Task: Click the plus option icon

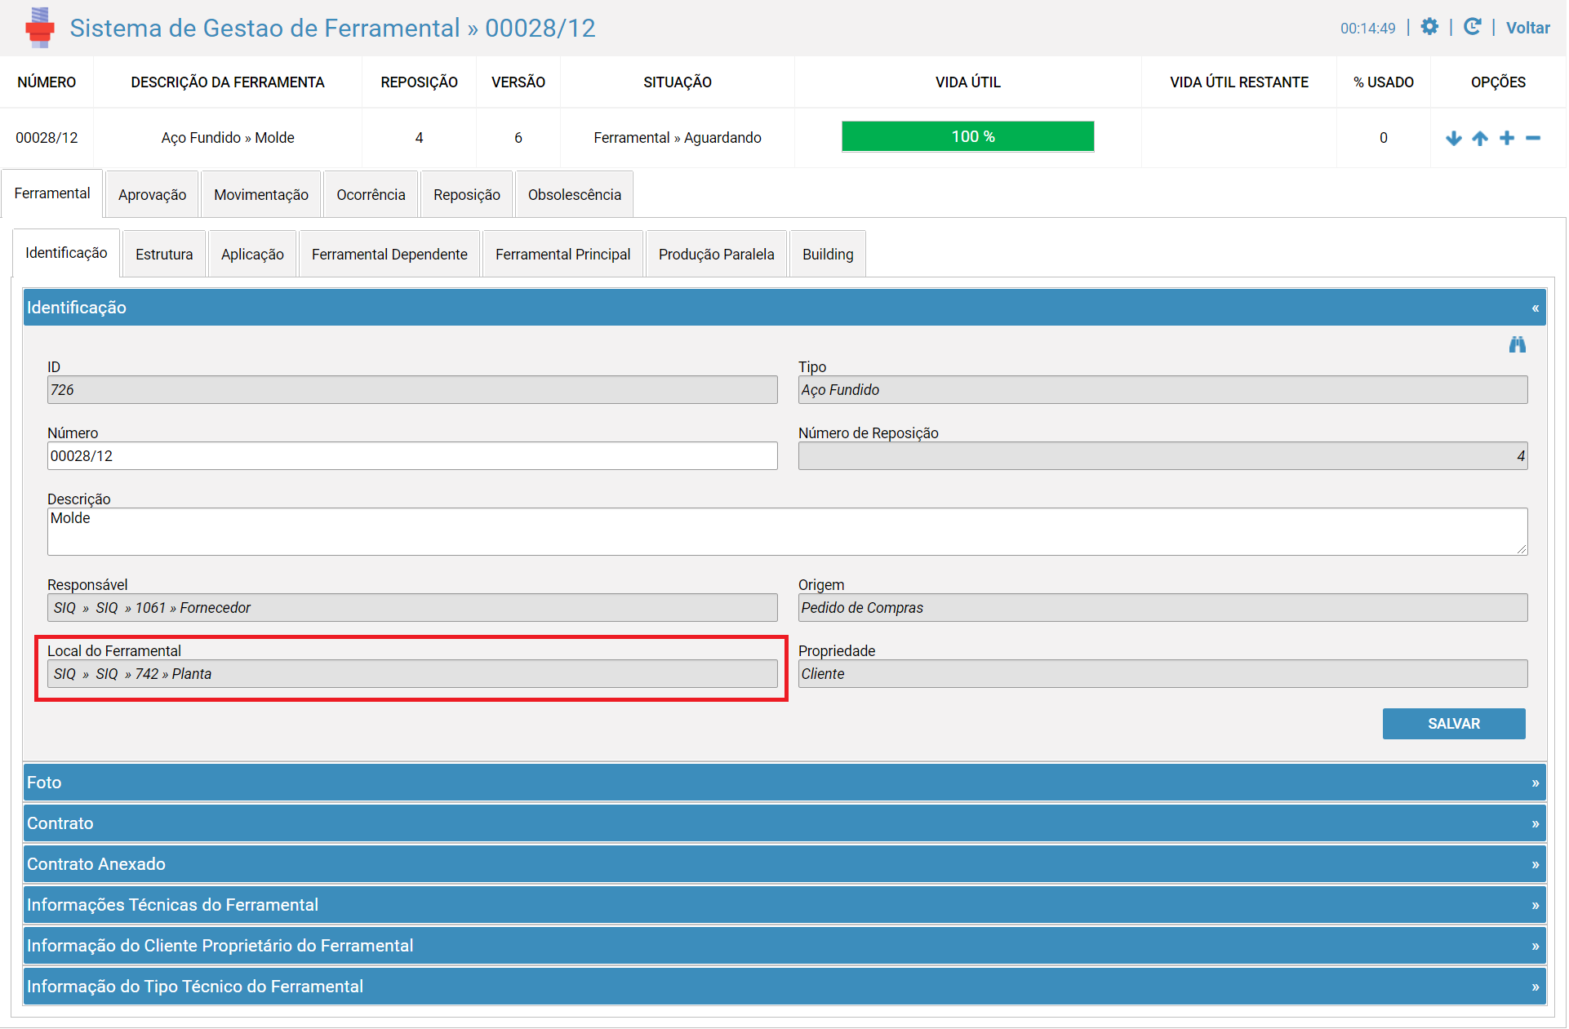Action: 1507,138
